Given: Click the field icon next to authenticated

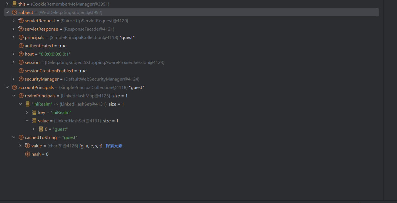Looking at the screenshot, I should pyautogui.click(x=21, y=46).
